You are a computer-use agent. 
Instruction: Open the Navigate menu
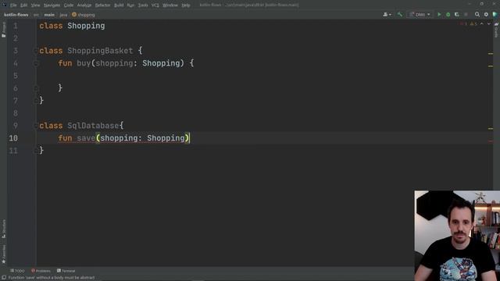coord(52,5)
